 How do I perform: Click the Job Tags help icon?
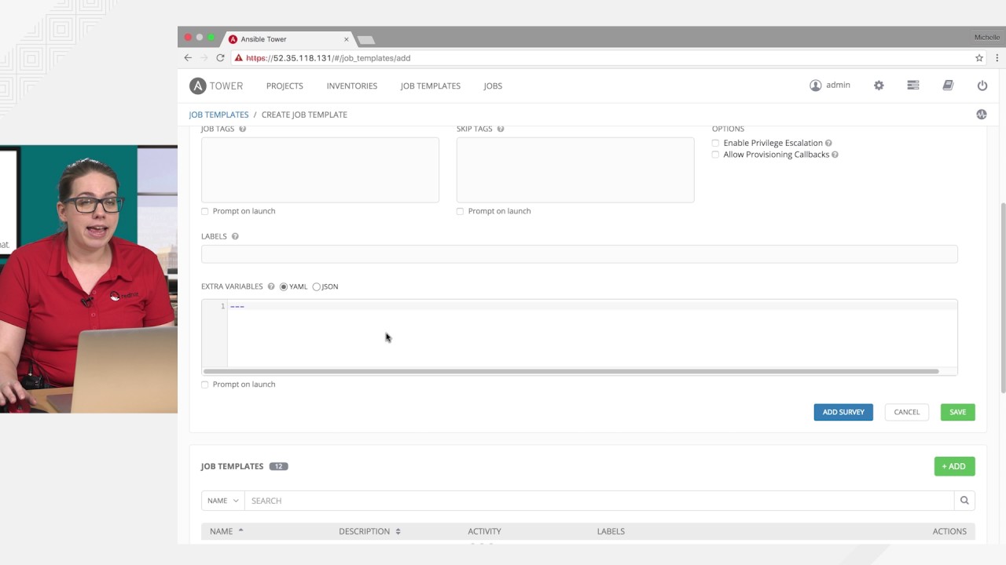242,129
